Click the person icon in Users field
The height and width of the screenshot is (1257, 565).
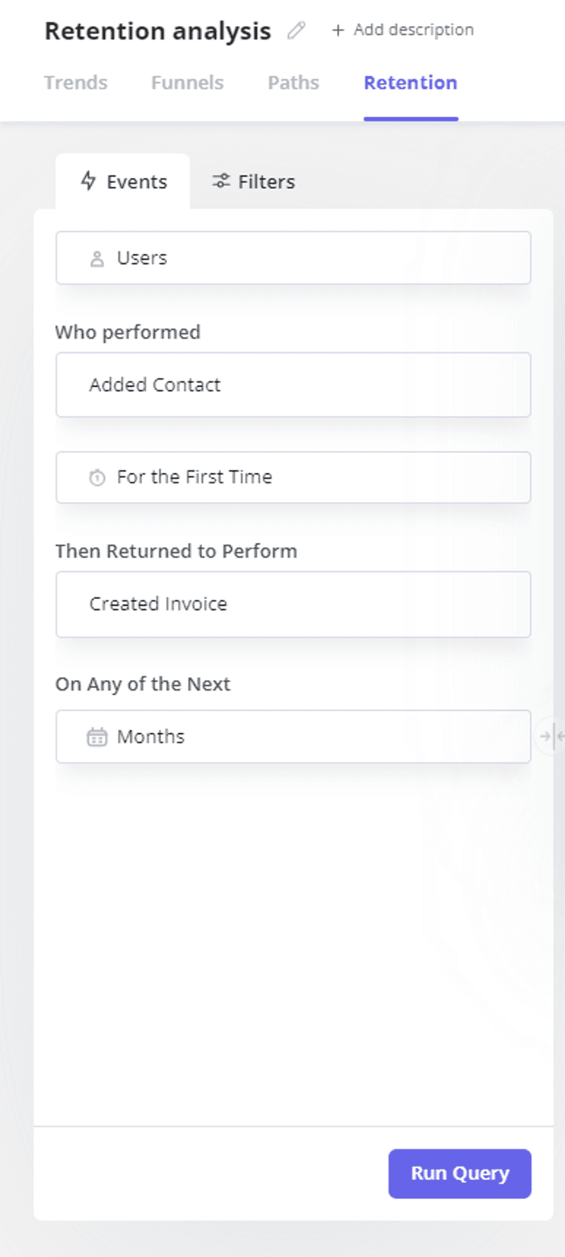pyautogui.click(x=97, y=259)
